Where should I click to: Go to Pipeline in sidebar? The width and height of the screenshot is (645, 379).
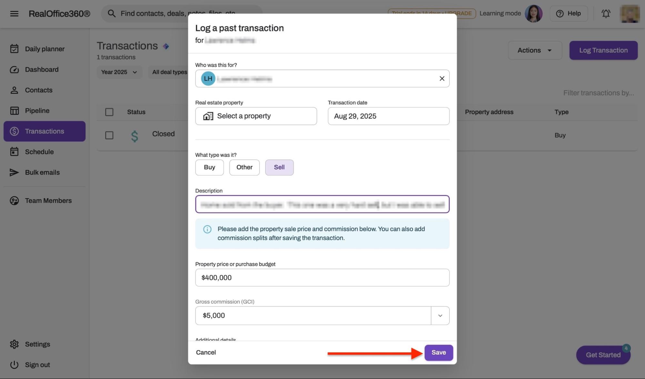click(37, 111)
